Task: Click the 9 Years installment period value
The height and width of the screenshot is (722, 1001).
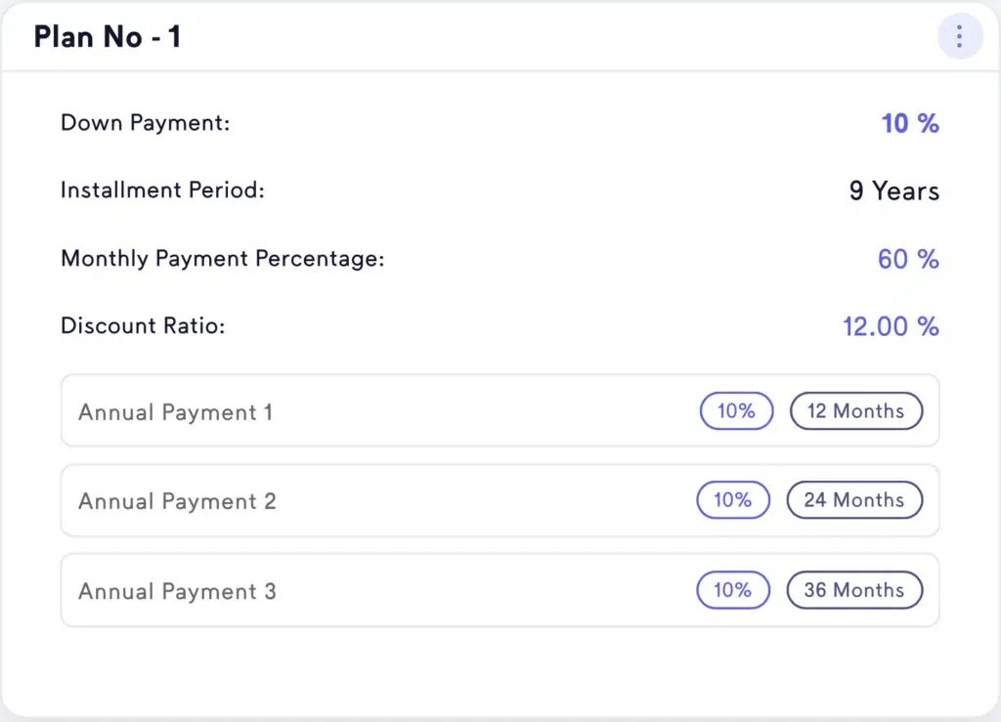Action: 893,191
